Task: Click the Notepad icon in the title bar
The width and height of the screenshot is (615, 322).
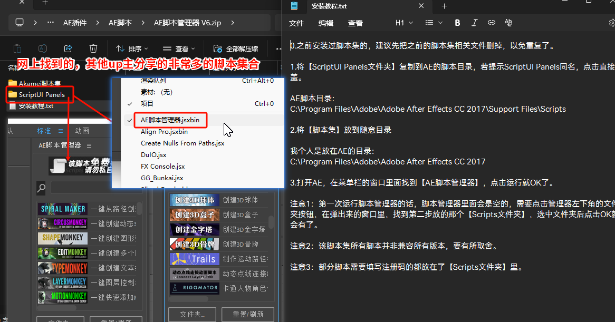Action: tap(294, 6)
